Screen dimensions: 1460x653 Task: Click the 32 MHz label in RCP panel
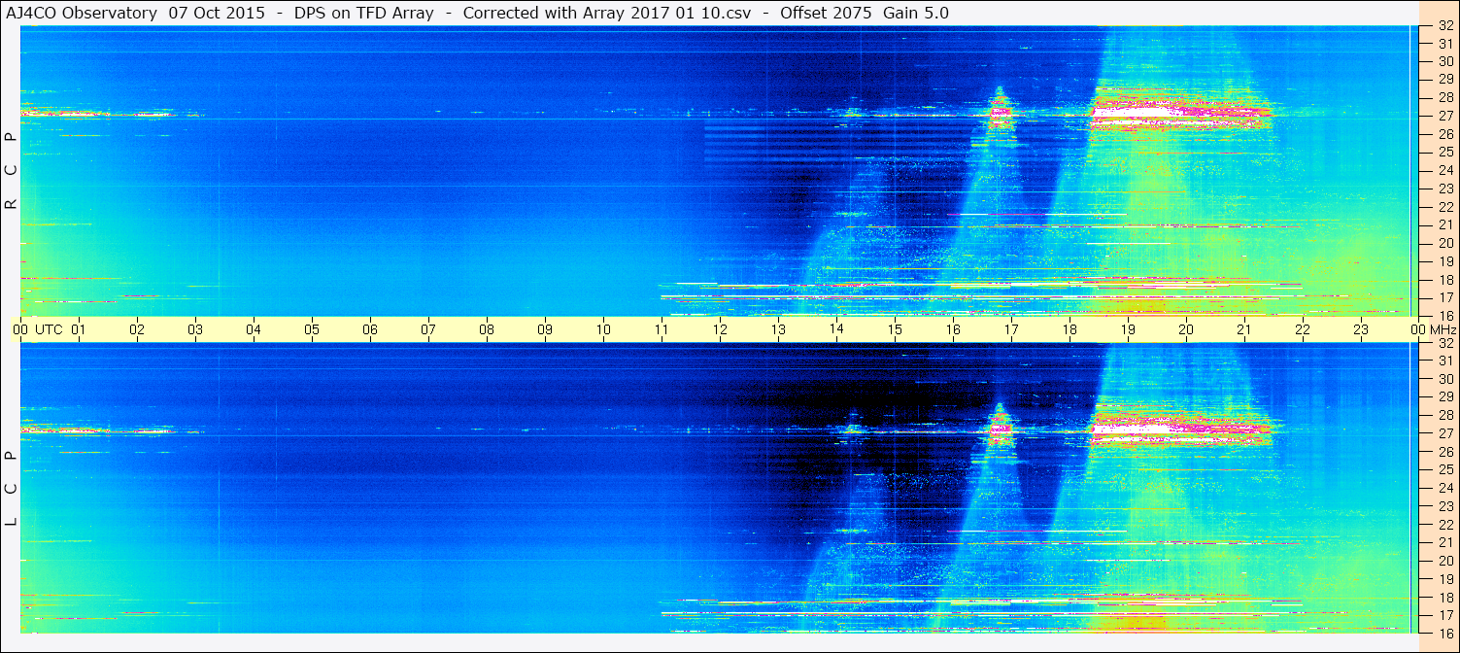tap(1444, 26)
